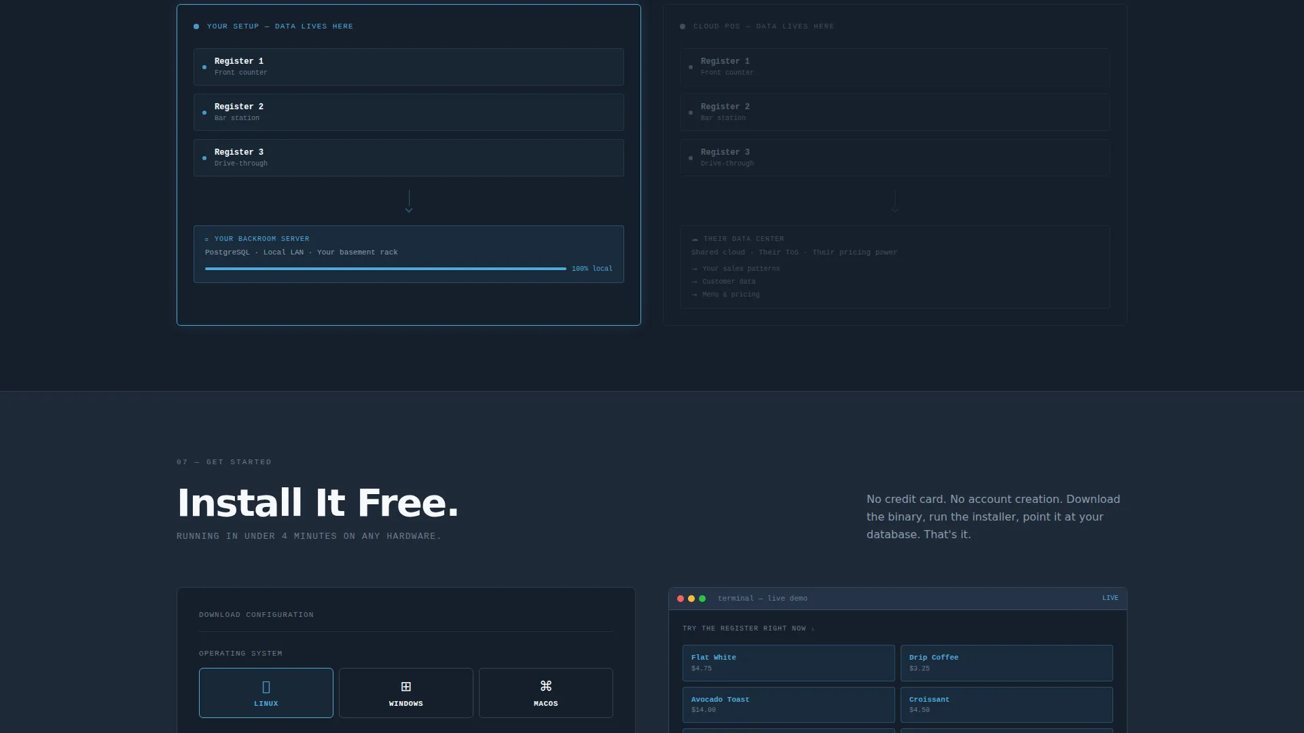Click Register 2 card in Cloud POS panel
The image size is (1304, 733).
(x=895, y=112)
